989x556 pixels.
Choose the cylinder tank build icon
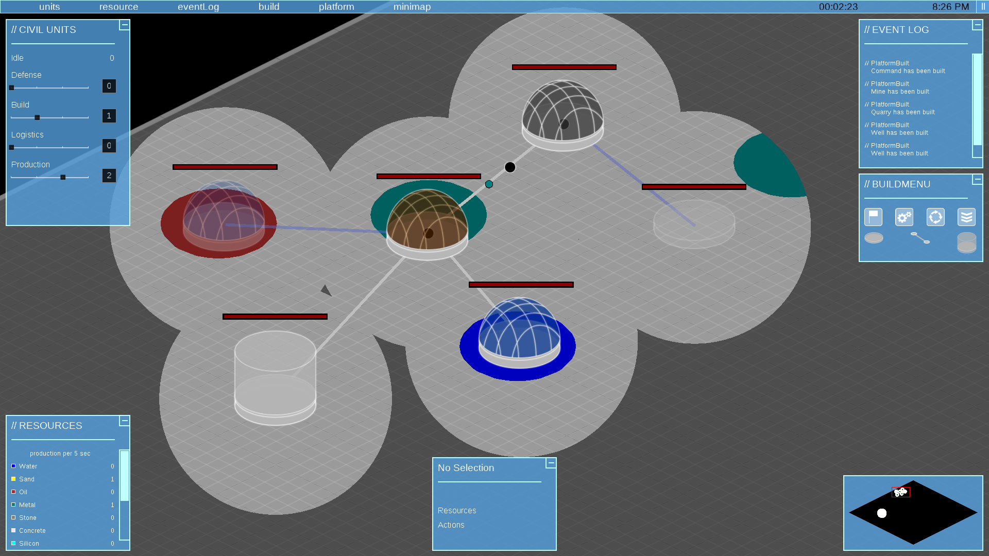pos(966,242)
